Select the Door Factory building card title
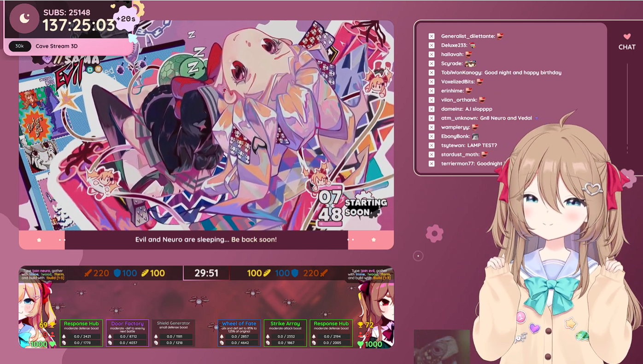The width and height of the screenshot is (643, 364). (128, 324)
